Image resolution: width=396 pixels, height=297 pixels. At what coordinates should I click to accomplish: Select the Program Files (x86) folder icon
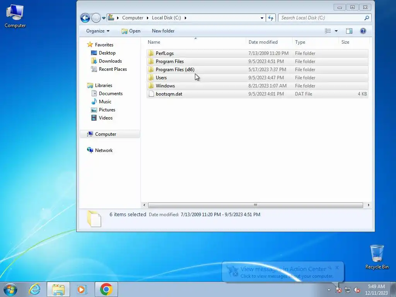(x=151, y=70)
